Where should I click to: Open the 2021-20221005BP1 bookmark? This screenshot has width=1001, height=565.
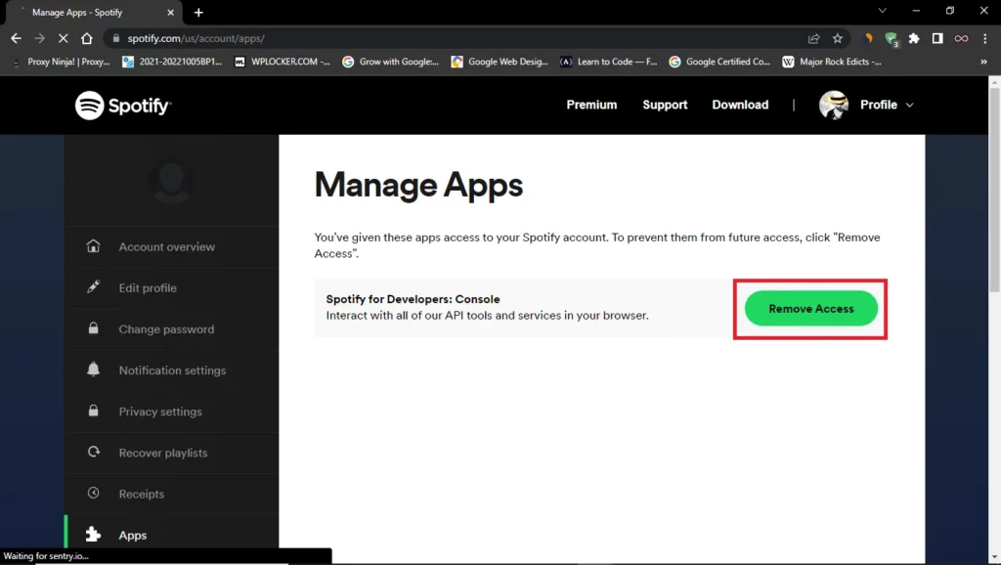(x=172, y=62)
